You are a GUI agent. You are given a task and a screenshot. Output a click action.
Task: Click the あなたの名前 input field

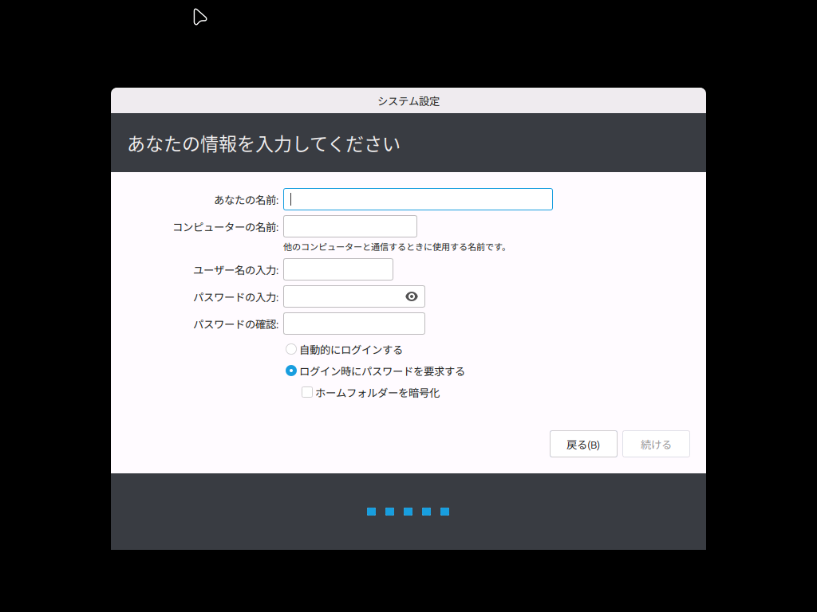[417, 198]
